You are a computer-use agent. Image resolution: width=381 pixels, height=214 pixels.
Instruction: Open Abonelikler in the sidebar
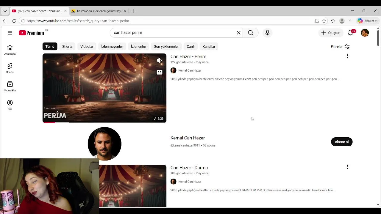(10, 86)
